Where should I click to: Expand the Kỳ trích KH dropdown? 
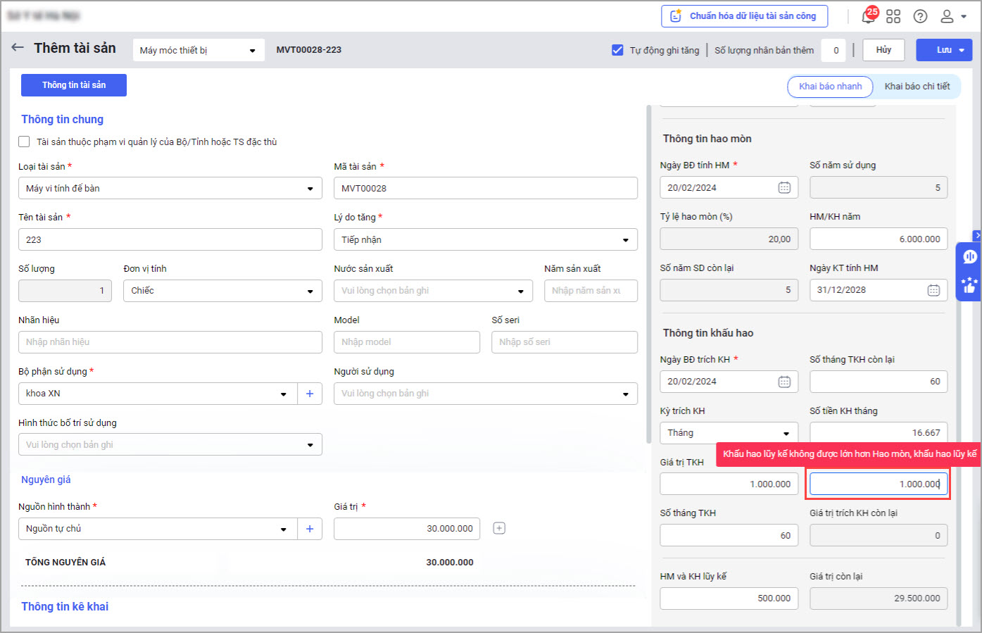[x=786, y=433]
